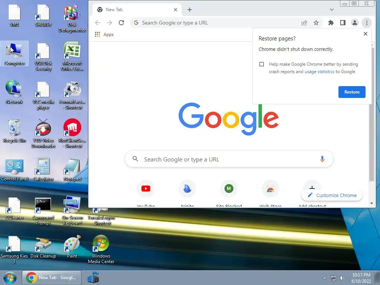The height and width of the screenshot is (285, 380).
Task: Bookmark this tab with the star icon
Action: coord(316,23)
